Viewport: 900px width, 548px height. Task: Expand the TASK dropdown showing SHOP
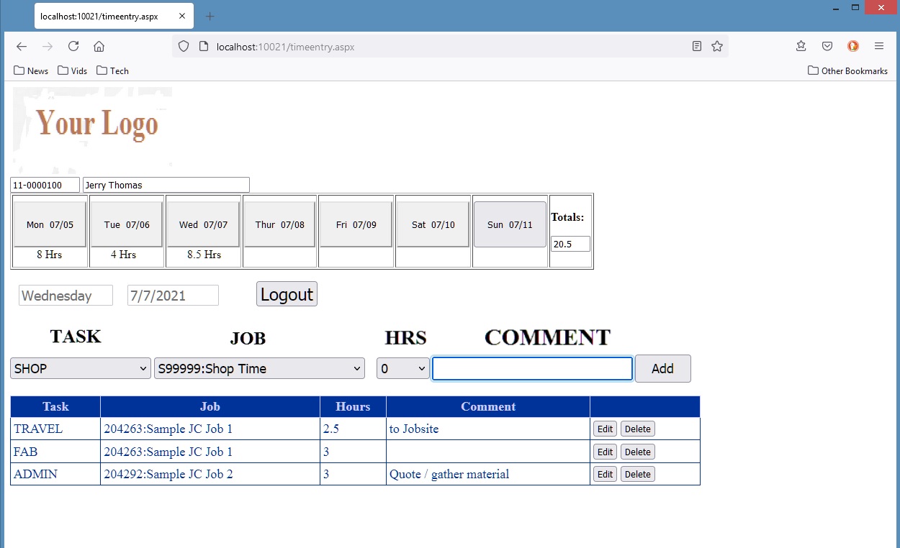point(81,368)
